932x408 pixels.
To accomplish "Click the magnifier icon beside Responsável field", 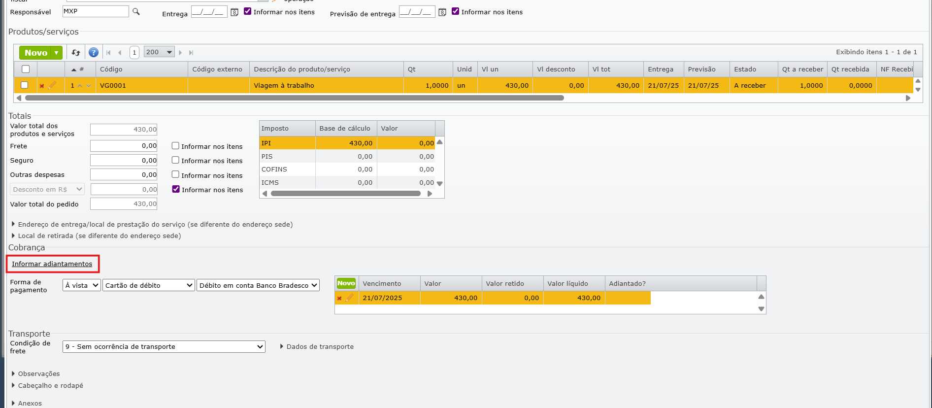I will (136, 11).
